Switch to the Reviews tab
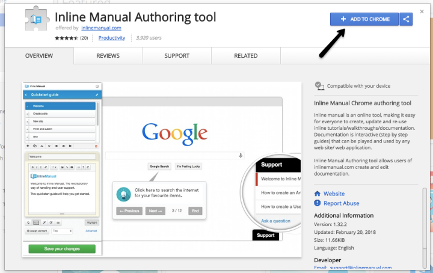 [108, 56]
